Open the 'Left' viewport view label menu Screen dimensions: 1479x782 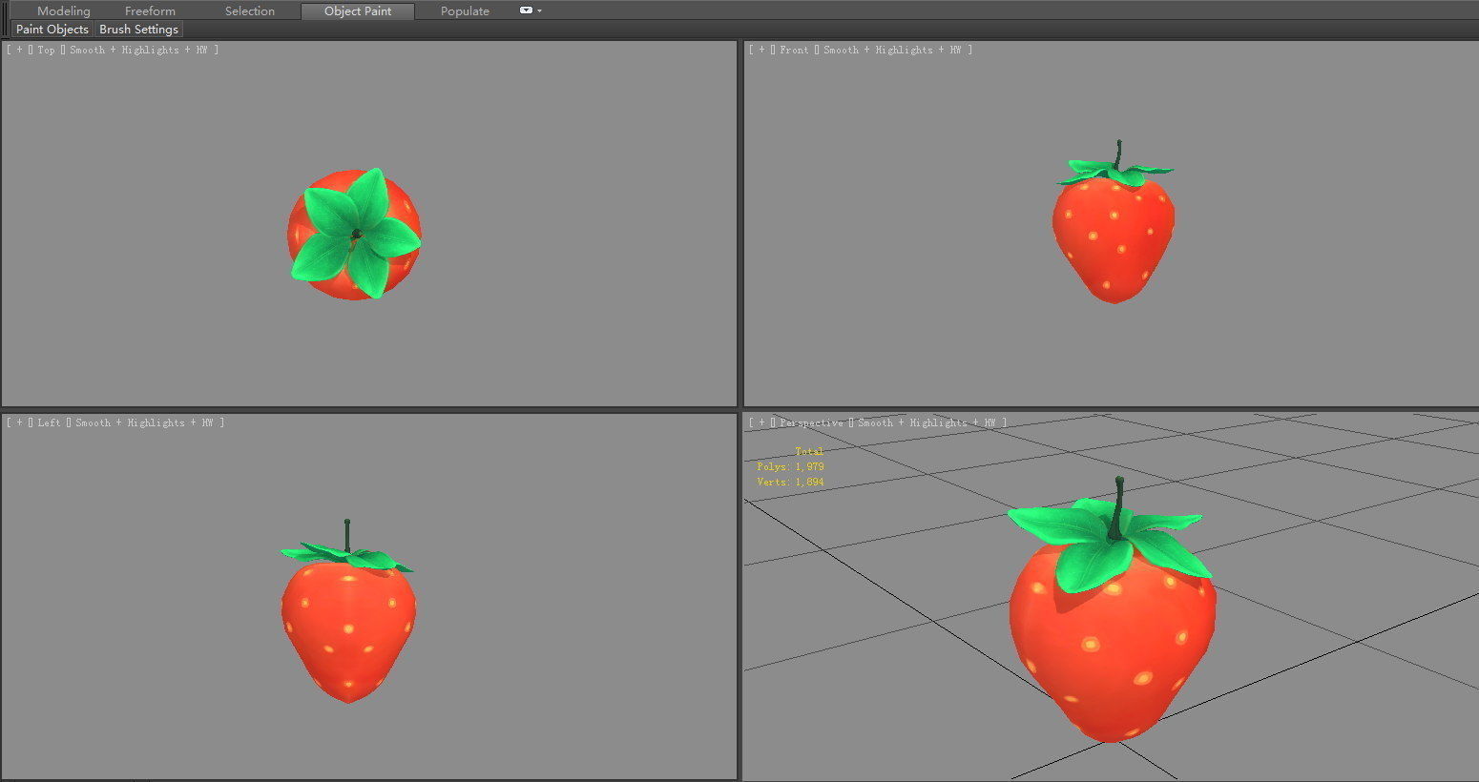point(49,422)
